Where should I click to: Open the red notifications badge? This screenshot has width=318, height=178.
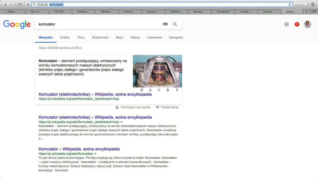click(297, 24)
